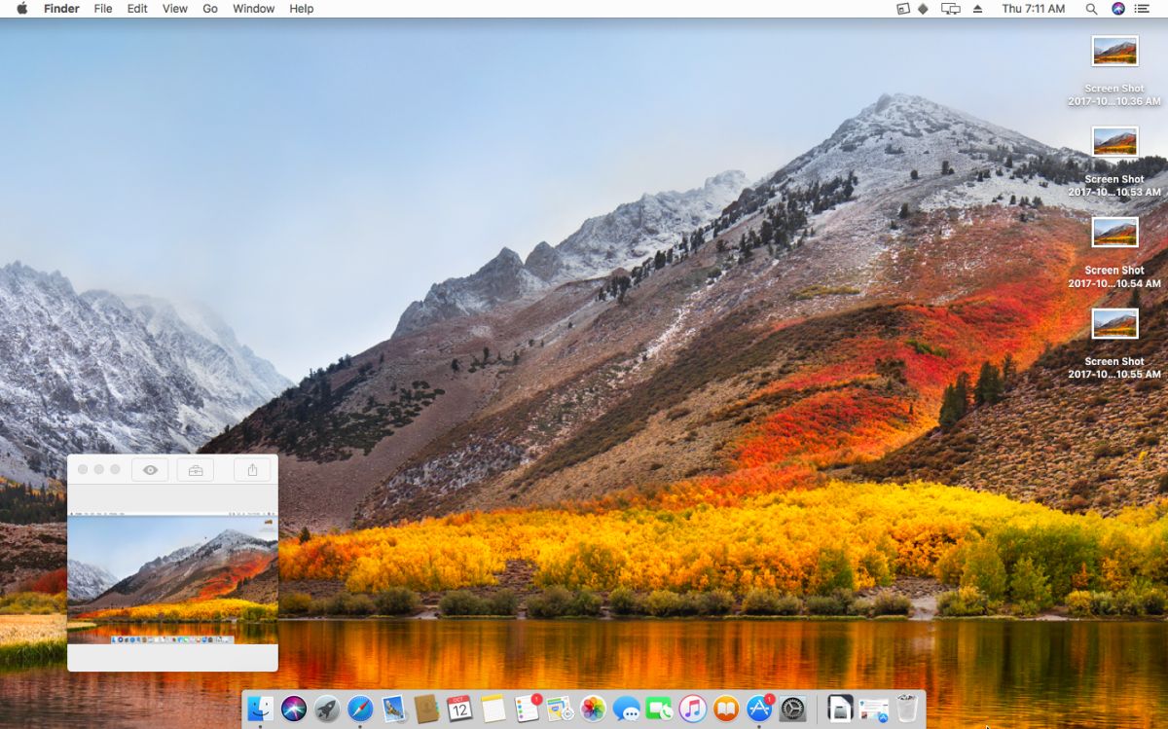Click the eject icon in menu bar
The image size is (1168, 729).
[x=978, y=9]
